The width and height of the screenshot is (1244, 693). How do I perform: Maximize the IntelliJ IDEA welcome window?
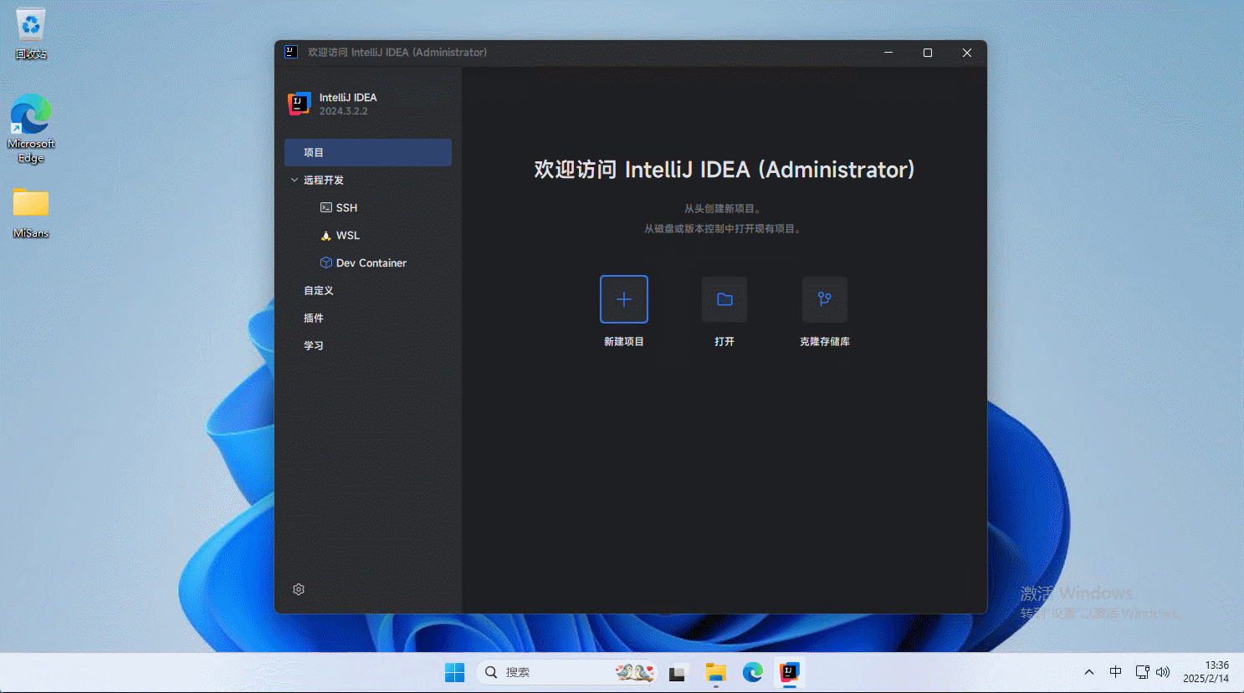coord(927,53)
